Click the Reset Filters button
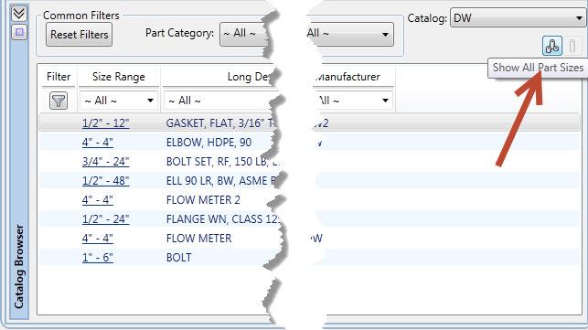This screenshot has height=330, width=588. click(x=80, y=35)
